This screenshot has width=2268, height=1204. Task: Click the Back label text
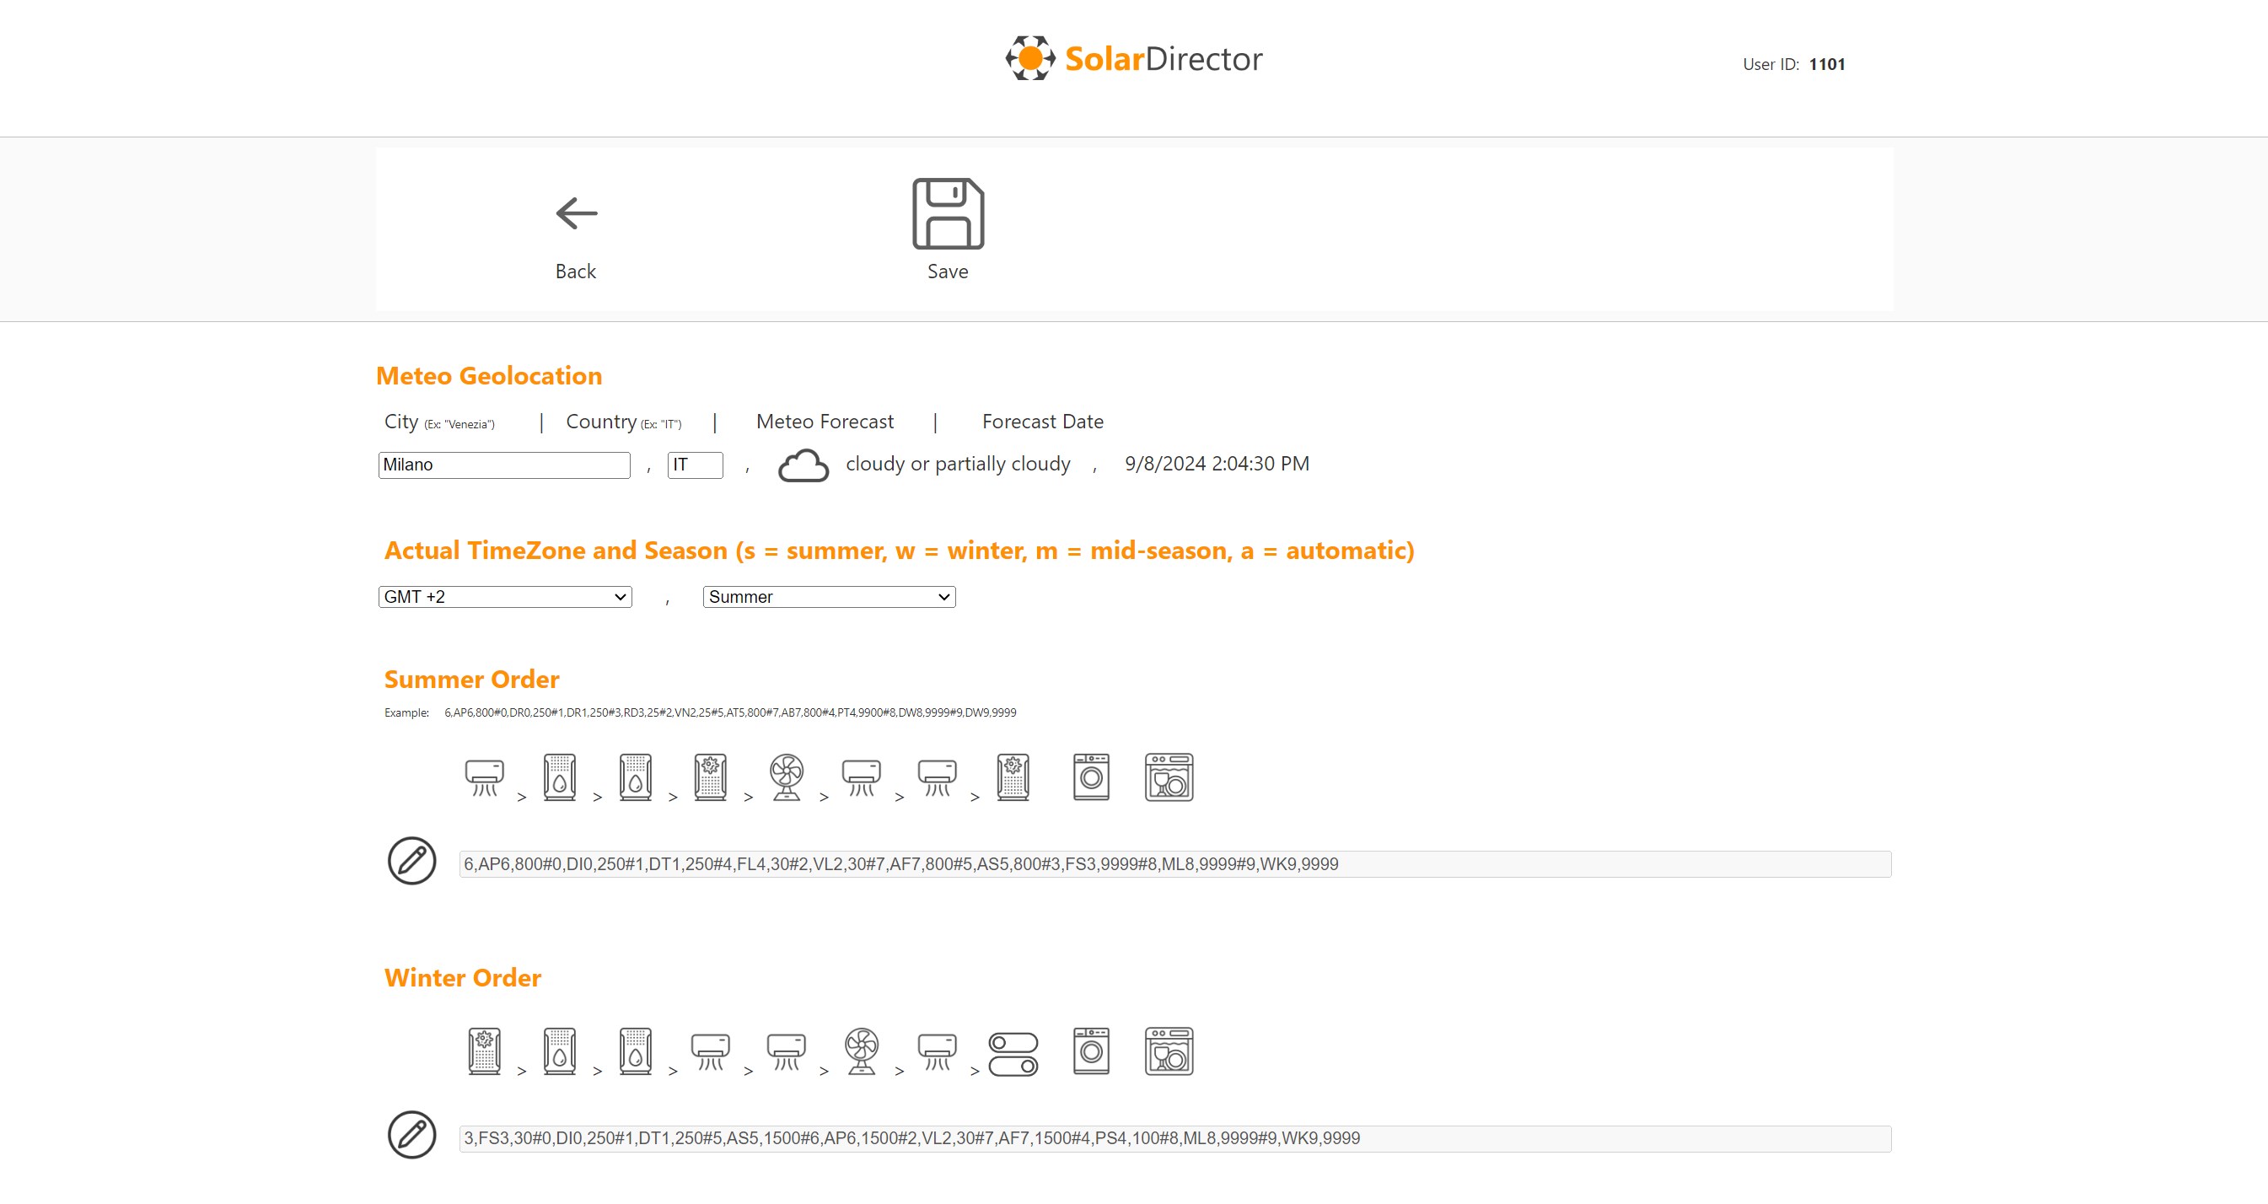tap(576, 271)
